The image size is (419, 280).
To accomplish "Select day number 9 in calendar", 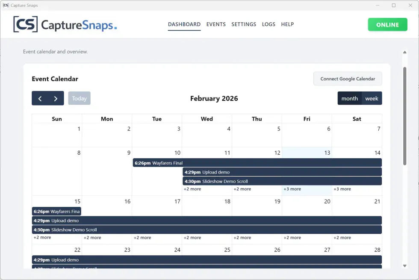I will coord(129,153).
